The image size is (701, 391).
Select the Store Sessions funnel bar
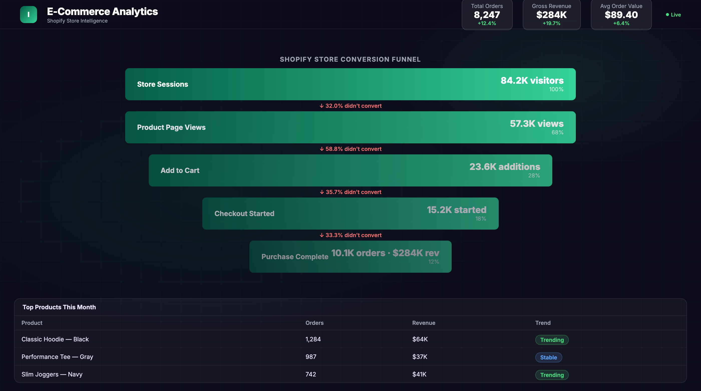(350, 84)
